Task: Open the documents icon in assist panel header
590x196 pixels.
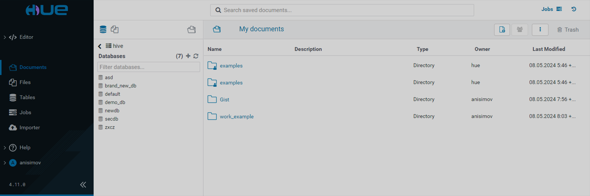Action: (191, 29)
